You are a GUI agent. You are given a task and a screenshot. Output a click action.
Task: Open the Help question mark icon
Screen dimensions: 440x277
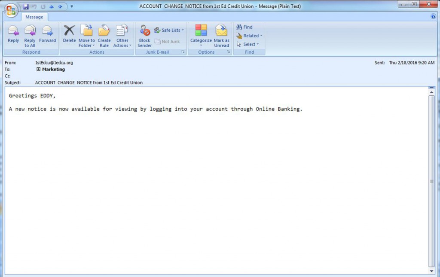[x=433, y=16]
